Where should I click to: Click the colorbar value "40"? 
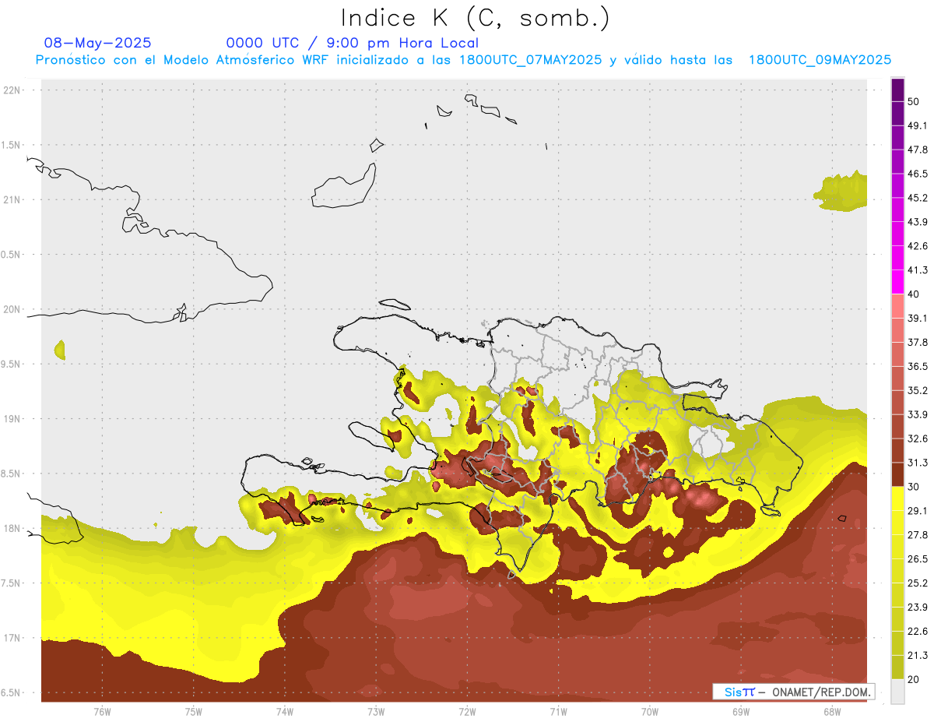[915, 294]
